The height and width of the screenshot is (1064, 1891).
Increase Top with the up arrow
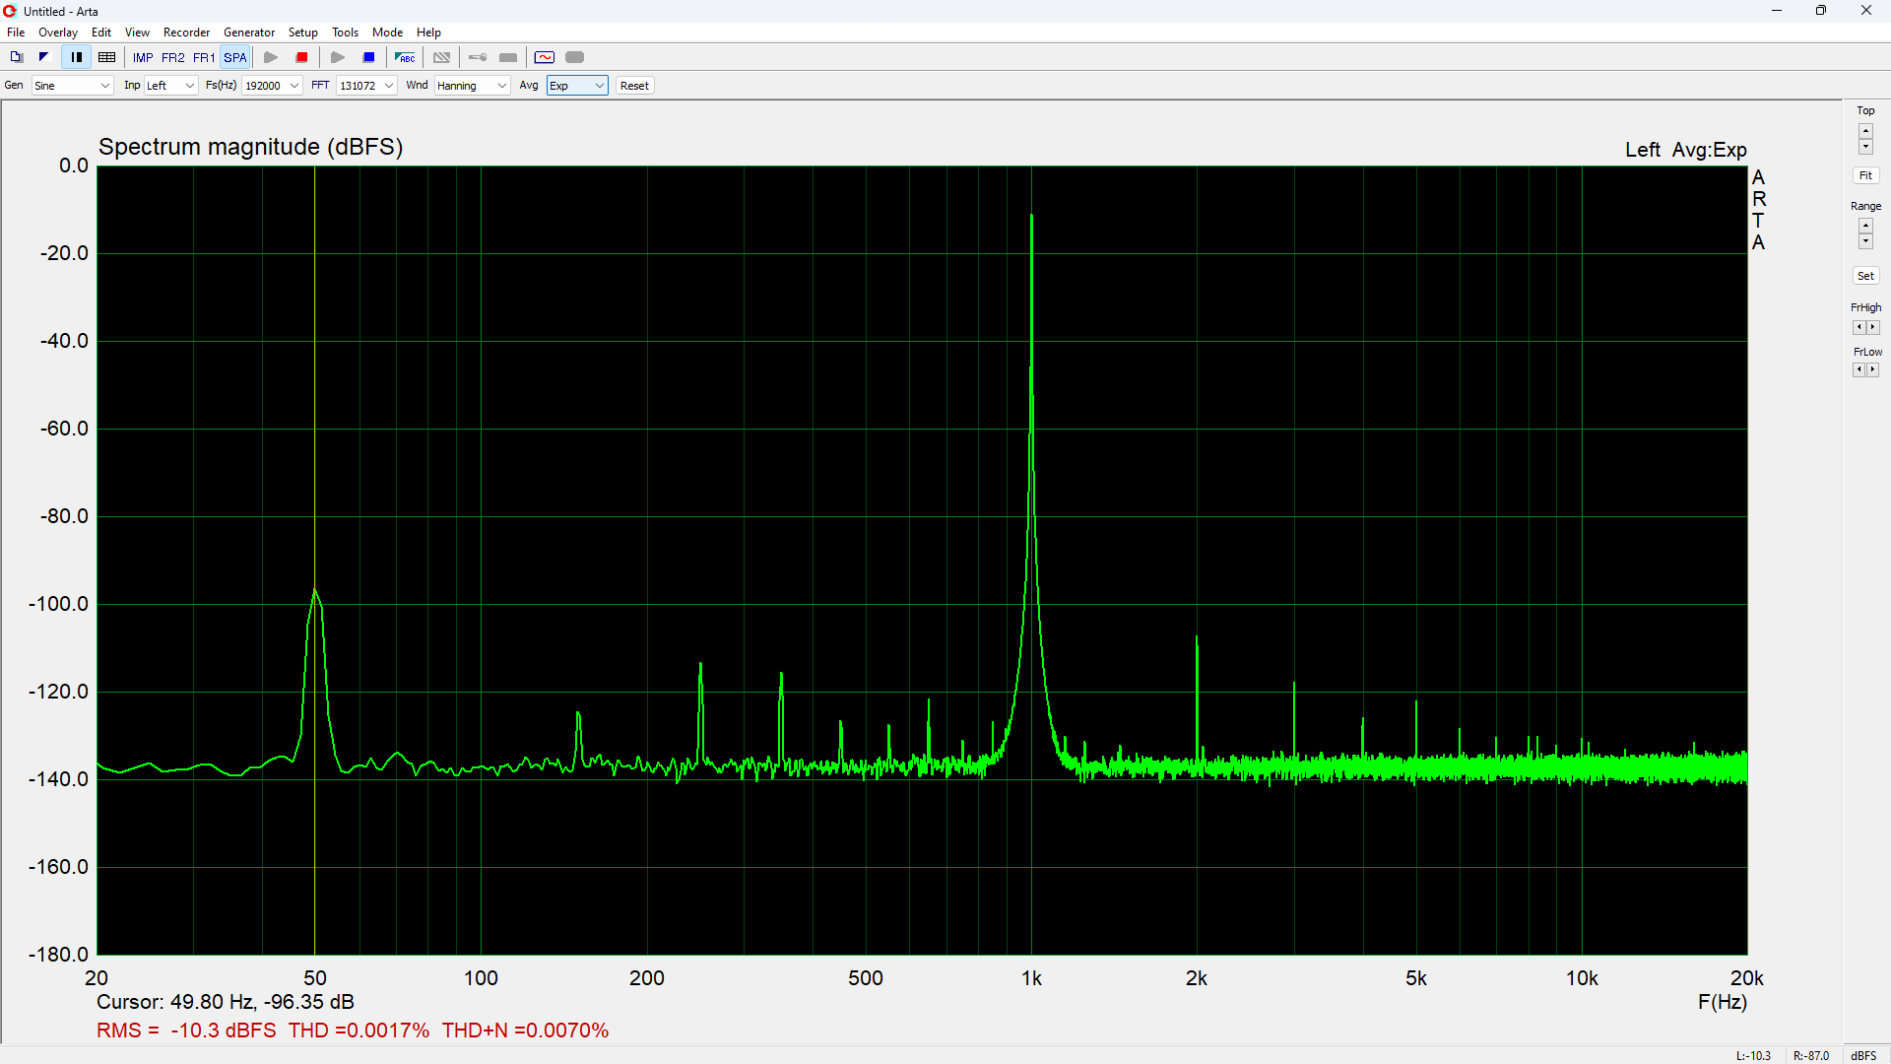(1865, 131)
